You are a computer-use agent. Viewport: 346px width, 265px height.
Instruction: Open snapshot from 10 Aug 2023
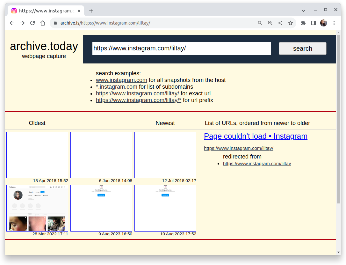pyautogui.click(x=165, y=208)
